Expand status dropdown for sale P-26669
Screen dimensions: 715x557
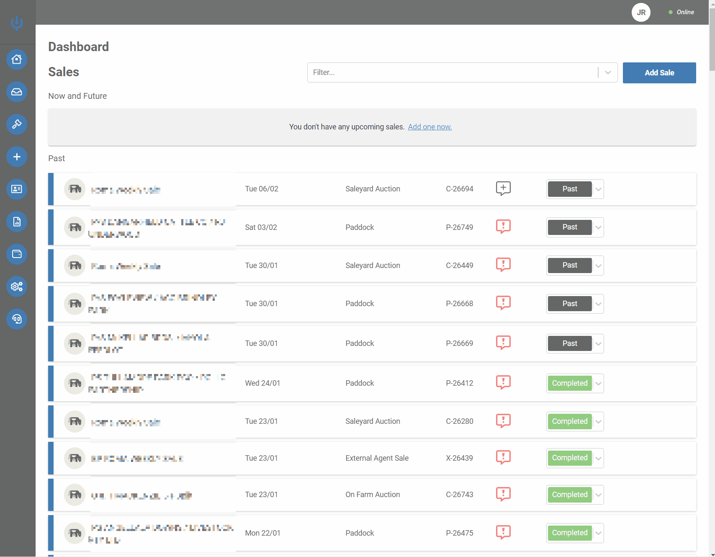coord(599,344)
